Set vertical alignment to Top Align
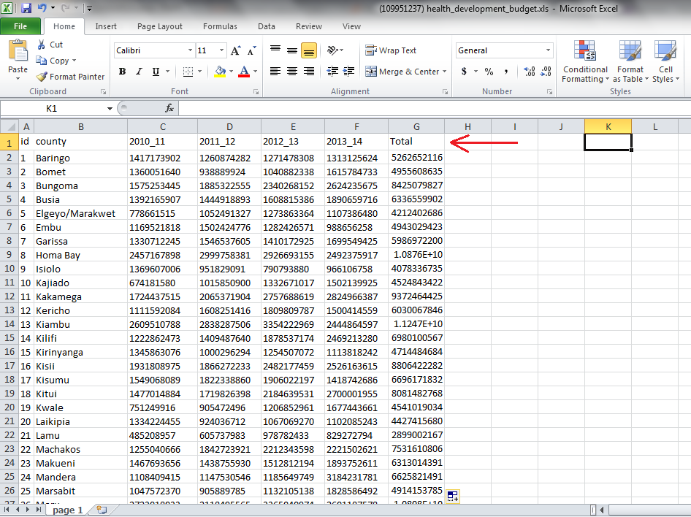This screenshot has width=691, height=517. (x=275, y=50)
